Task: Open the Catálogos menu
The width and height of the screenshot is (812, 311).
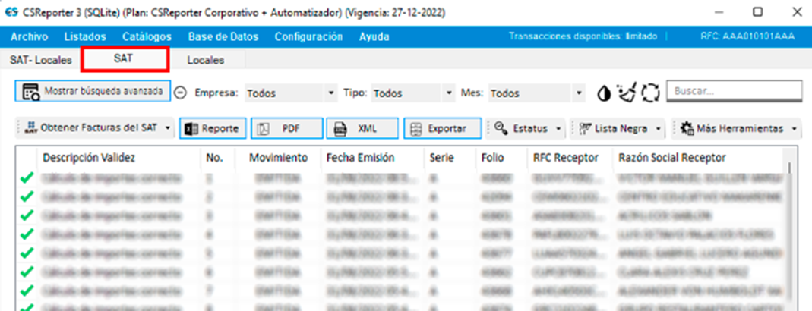Action: click(147, 36)
